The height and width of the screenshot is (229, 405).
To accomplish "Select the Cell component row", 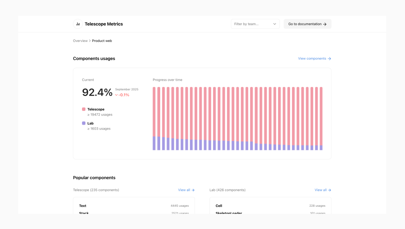I will [270, 206].
